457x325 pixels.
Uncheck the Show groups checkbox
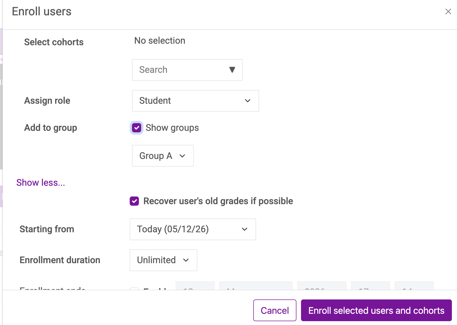tap(137, 128)
